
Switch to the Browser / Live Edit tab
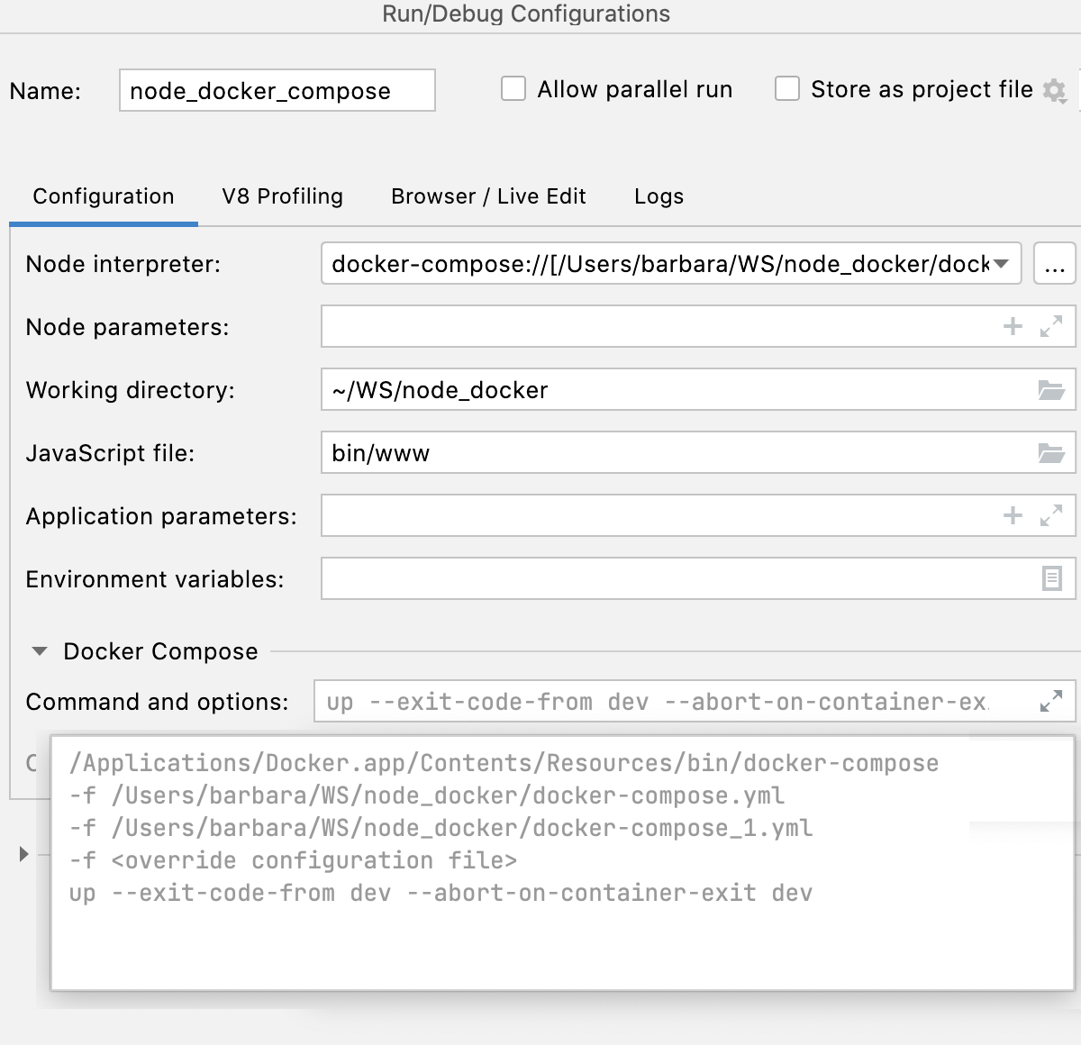(x=487, y=196)
